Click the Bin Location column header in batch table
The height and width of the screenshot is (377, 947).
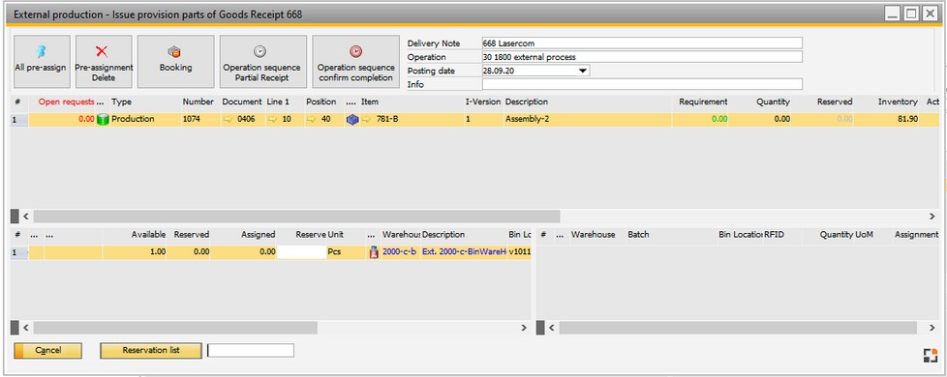[741, 234]
